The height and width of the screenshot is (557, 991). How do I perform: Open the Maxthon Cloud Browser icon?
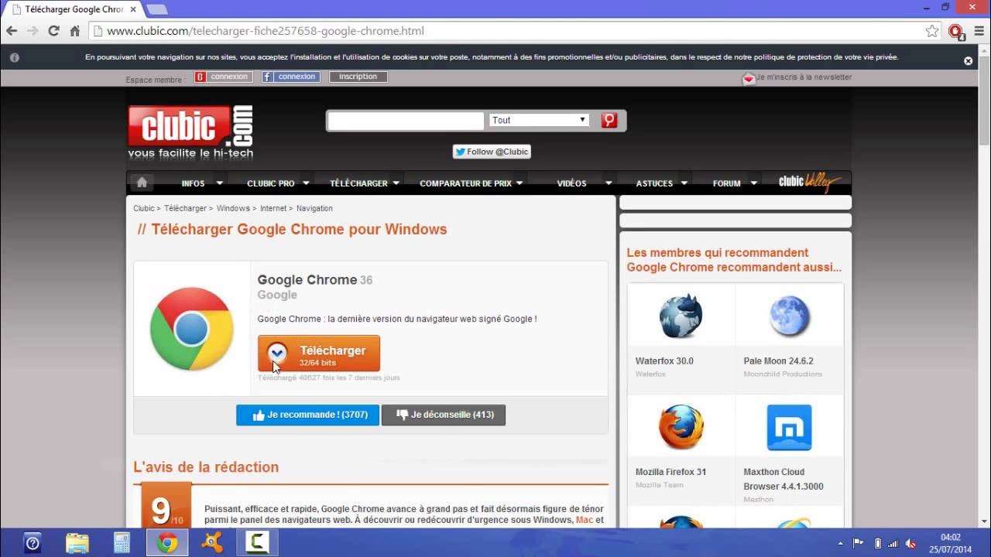click(x=789, y=427)
